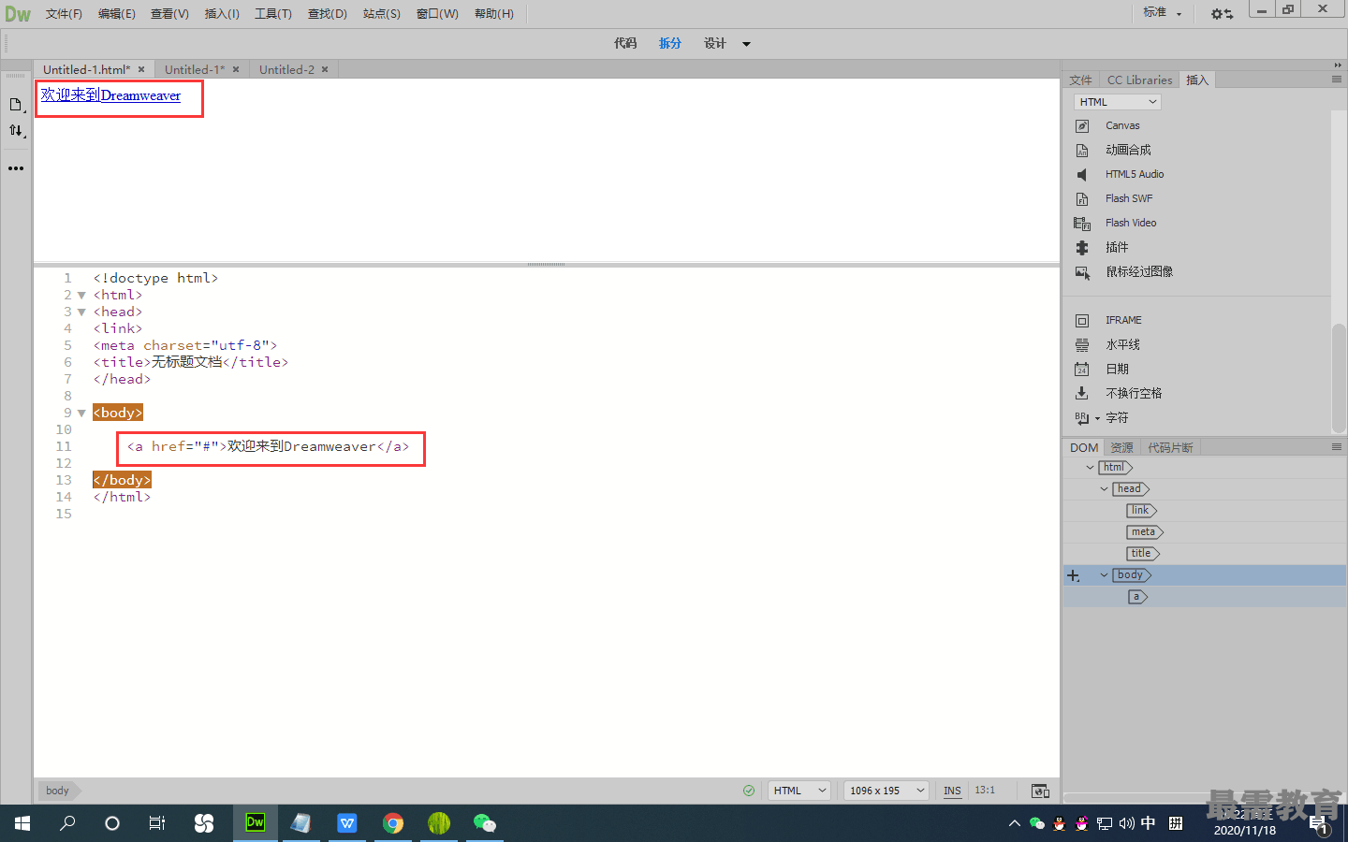Switch to the 资源 panel tab

coord(1121,448)
